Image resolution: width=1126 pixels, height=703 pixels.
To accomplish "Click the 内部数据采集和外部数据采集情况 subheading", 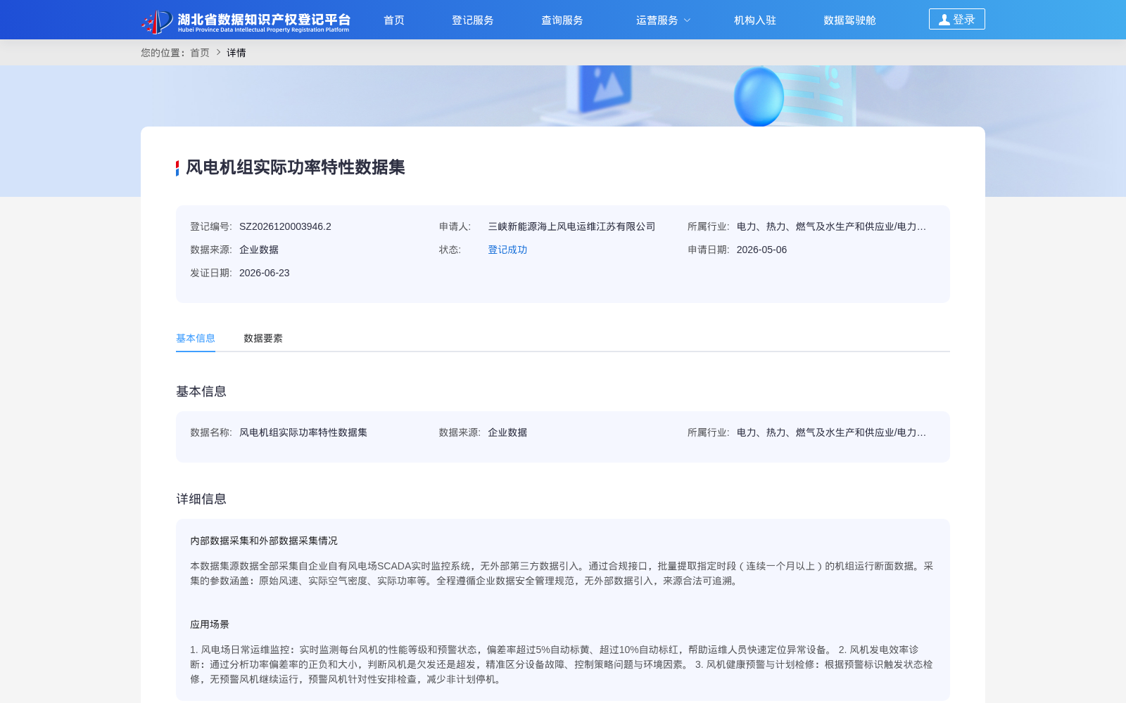I will pos(264,541).
